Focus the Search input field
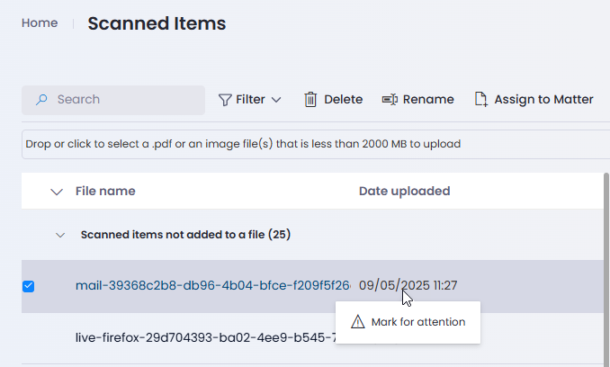The image size is (610, 367). [x=113, y=100]
